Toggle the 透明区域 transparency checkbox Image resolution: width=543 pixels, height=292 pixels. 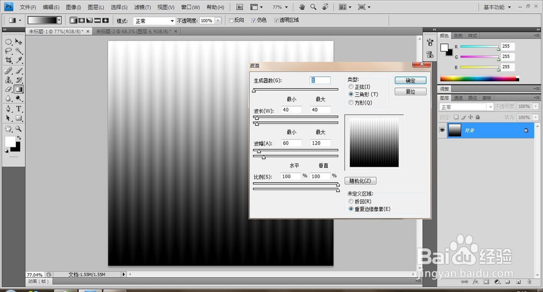pyautogui.click(x=276, y=21)
